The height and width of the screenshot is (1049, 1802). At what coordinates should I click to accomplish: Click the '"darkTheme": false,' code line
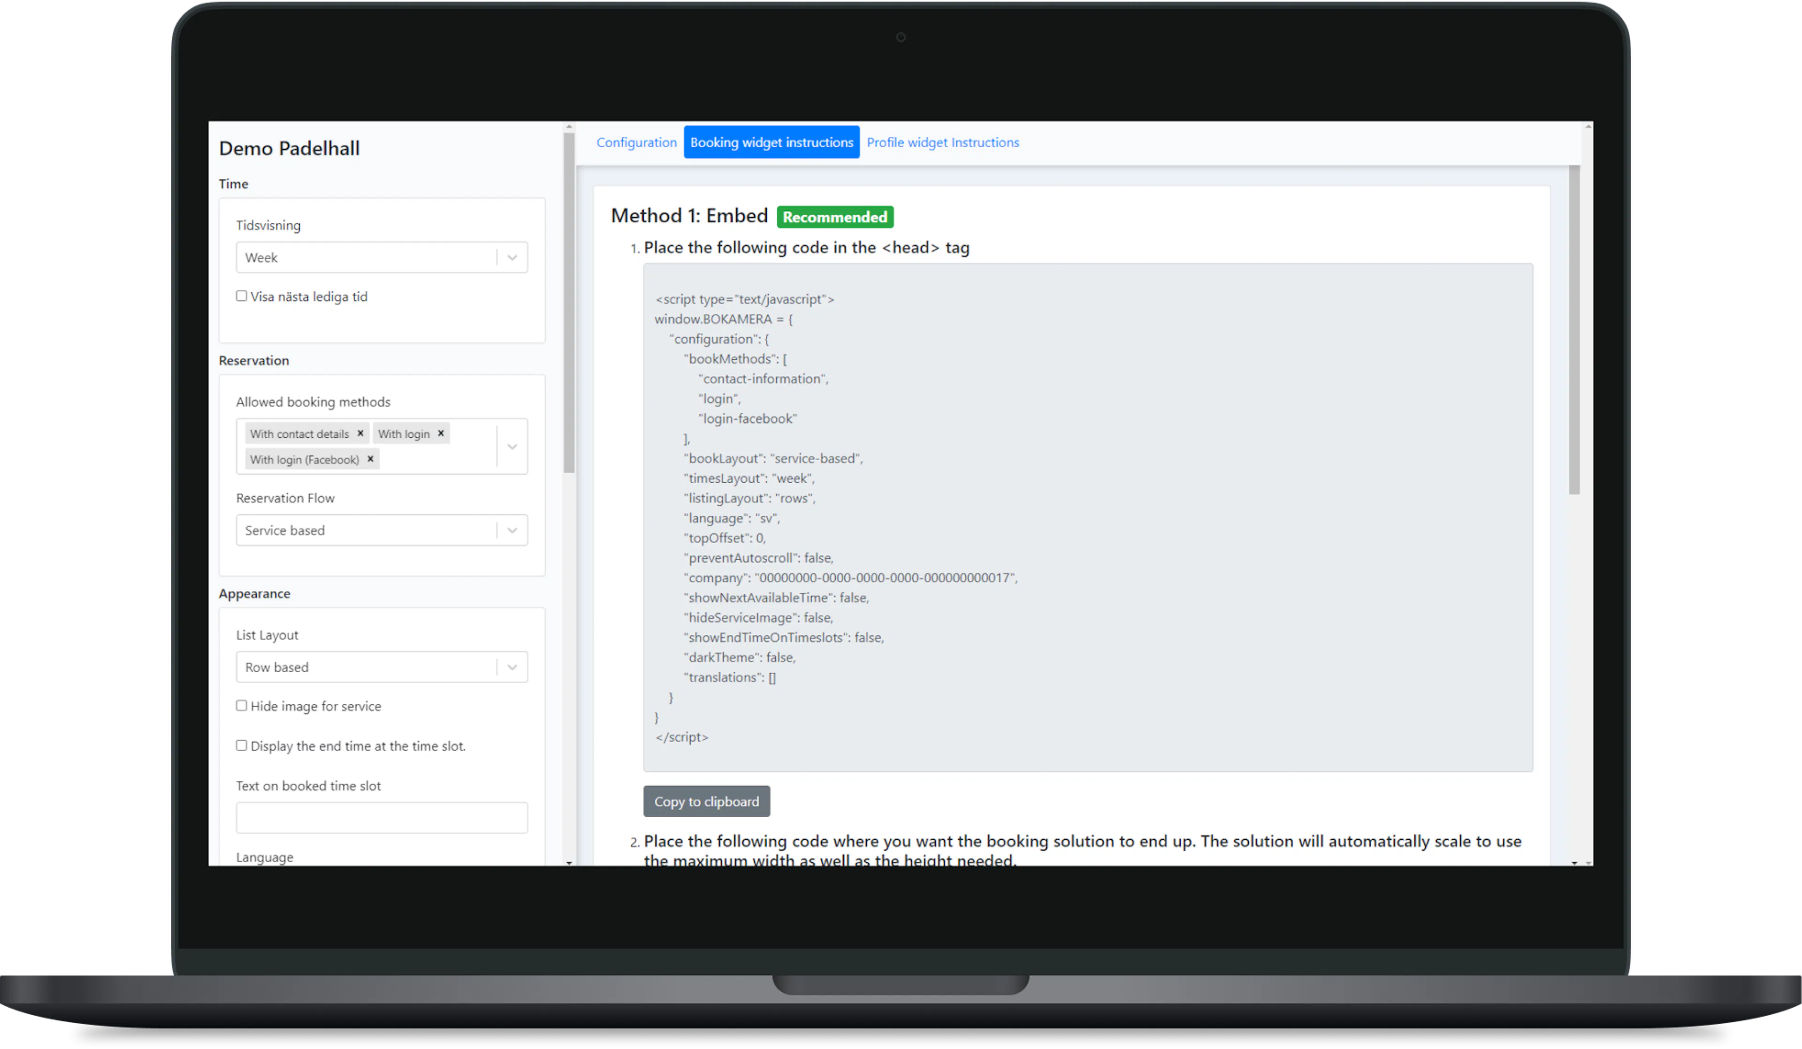click(x=740, y=657)
